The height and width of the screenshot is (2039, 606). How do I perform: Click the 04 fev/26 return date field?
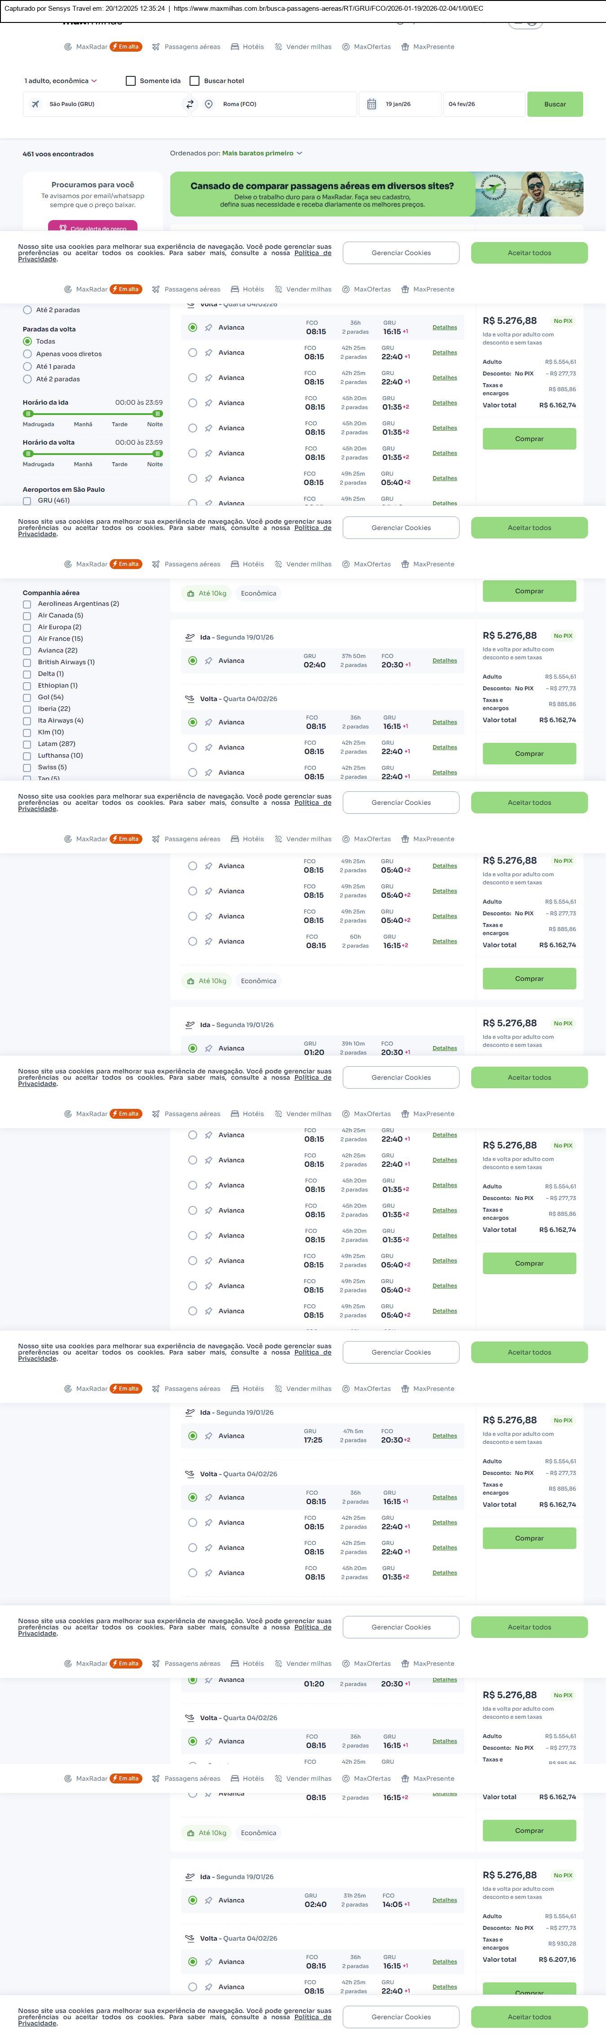coord(483,104)
